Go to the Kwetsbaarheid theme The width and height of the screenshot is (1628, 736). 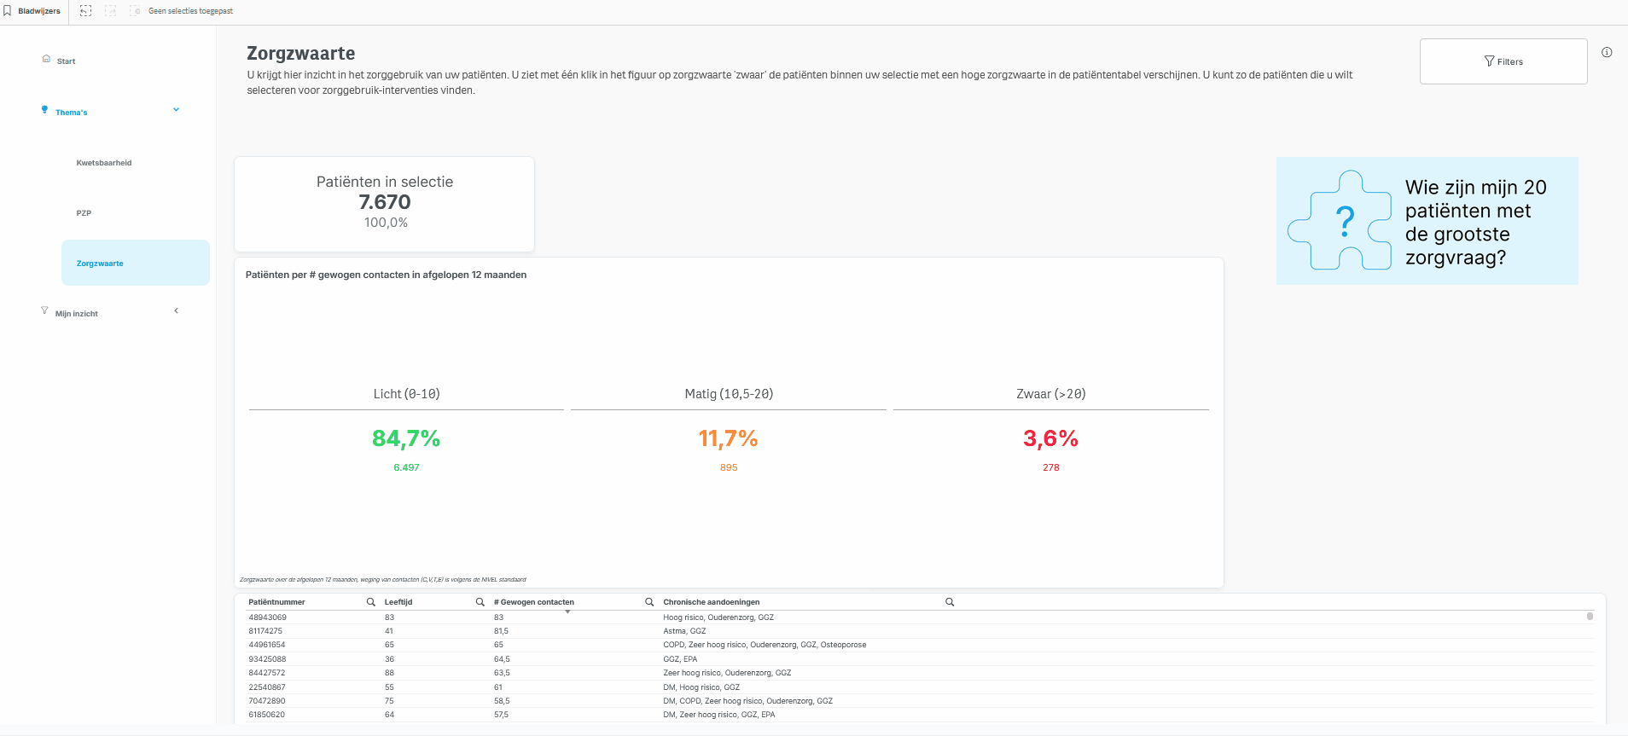point(104,163)
